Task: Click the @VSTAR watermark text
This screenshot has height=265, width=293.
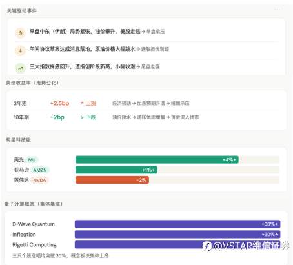Action: click(251, 246)
